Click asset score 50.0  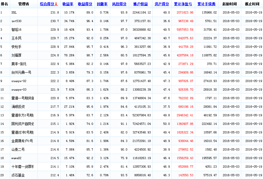pos(167,124)
